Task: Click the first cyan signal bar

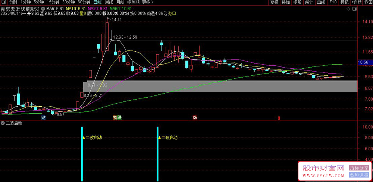Action: pyautogui.click(x=82, y=154)
